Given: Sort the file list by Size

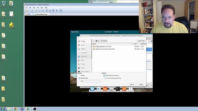Looking at the screenshot, I should (137, 44).
